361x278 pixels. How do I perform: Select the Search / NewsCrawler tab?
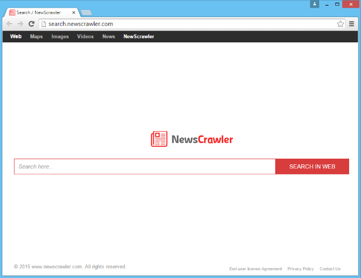[x=39, y=12]
